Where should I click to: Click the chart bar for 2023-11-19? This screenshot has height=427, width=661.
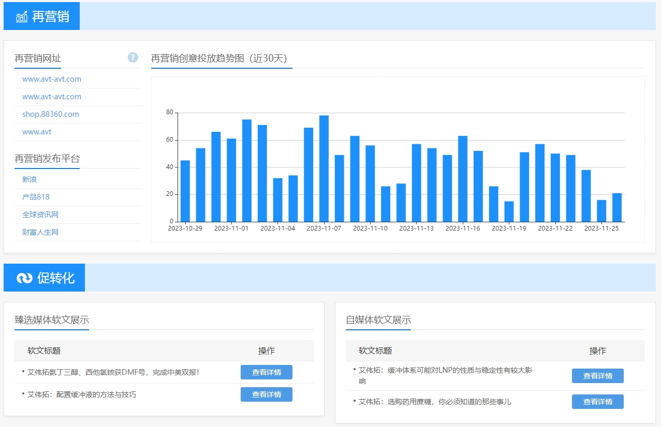tap(509, 211)
